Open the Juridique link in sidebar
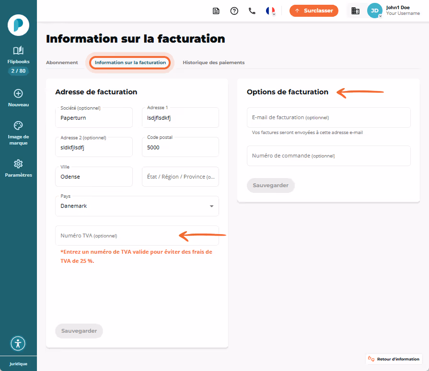Screen dimensions: 429x371 tap(18, 364)
